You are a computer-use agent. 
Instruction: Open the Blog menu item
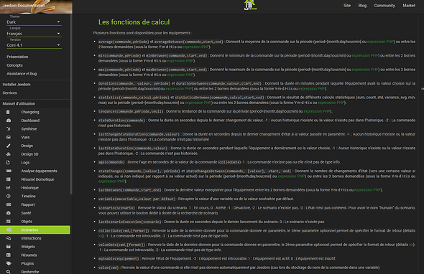point(362,6)
